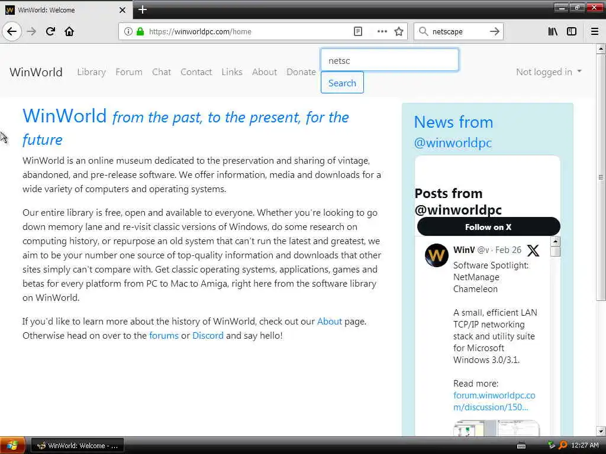Expand the Not logged in dropdown

[x=549, y=72]
